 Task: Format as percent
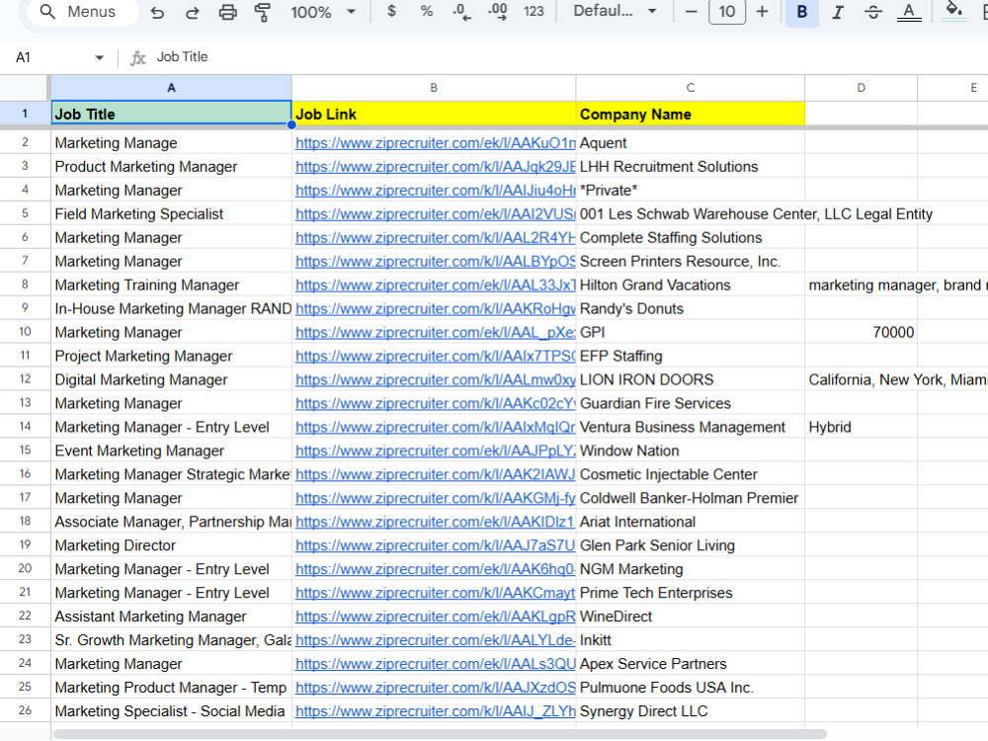pos(427,11)
